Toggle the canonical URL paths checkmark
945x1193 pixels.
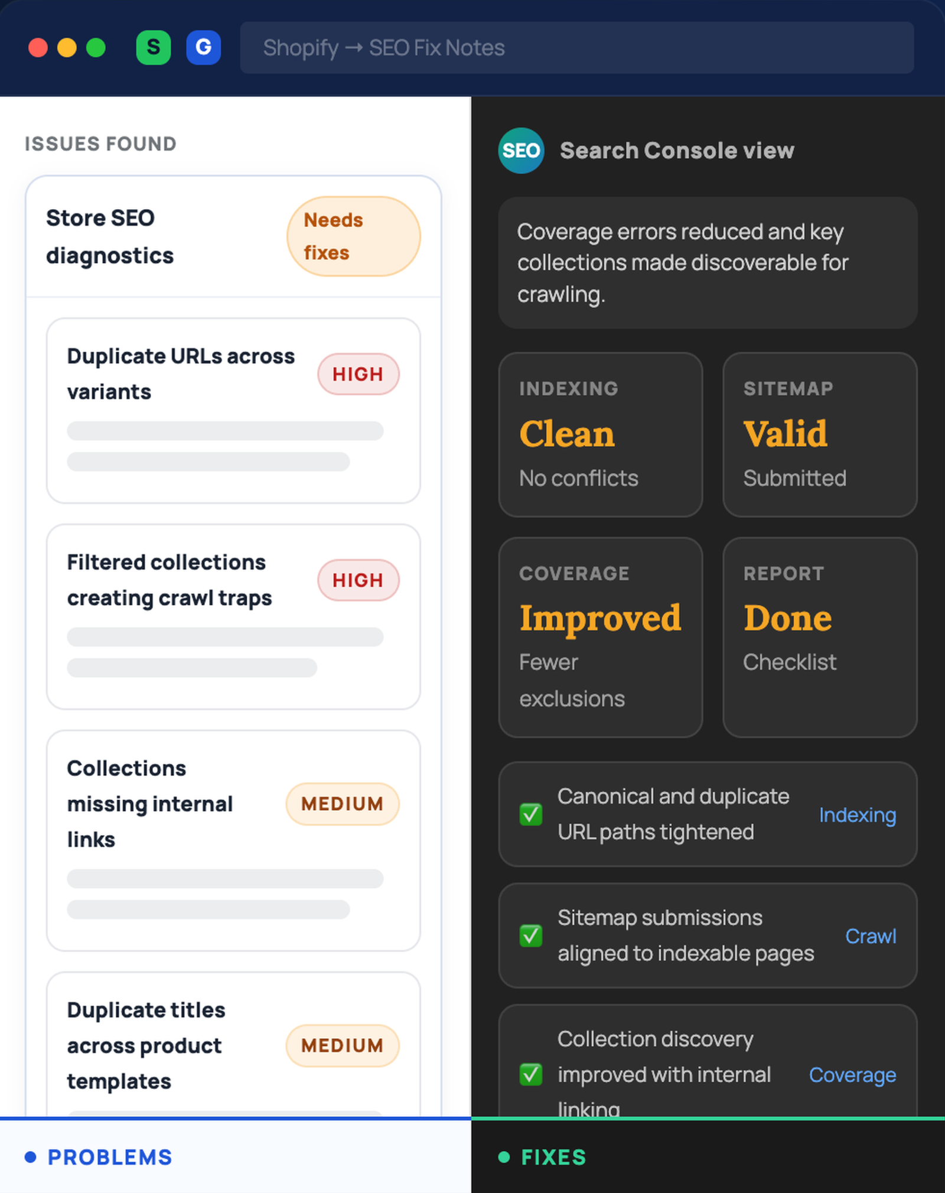(x=530, y=814)
